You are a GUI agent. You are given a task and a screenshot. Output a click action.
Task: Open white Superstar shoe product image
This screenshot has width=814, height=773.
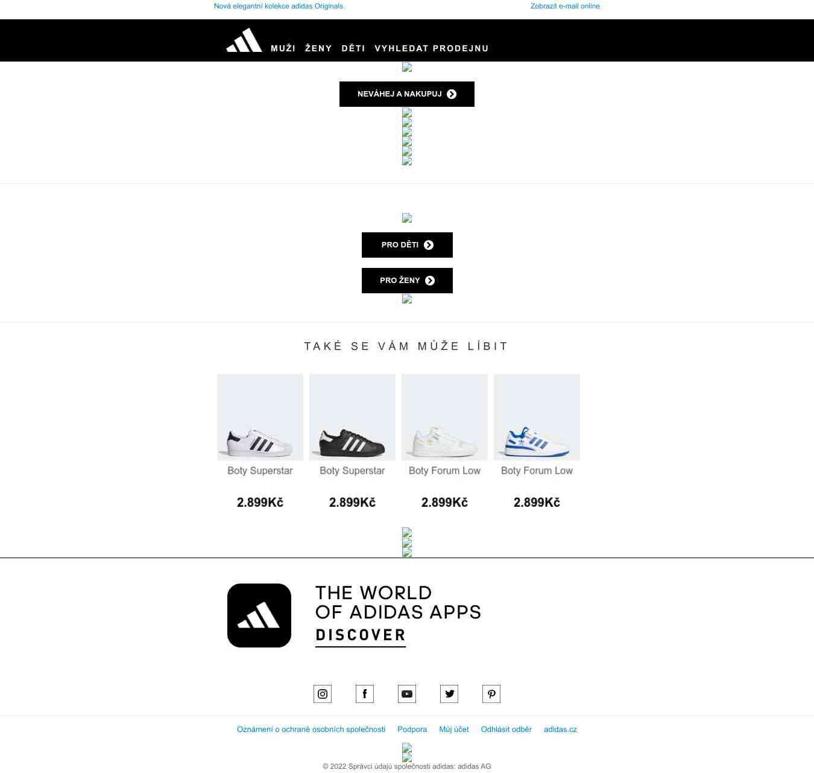coord(260,417)
